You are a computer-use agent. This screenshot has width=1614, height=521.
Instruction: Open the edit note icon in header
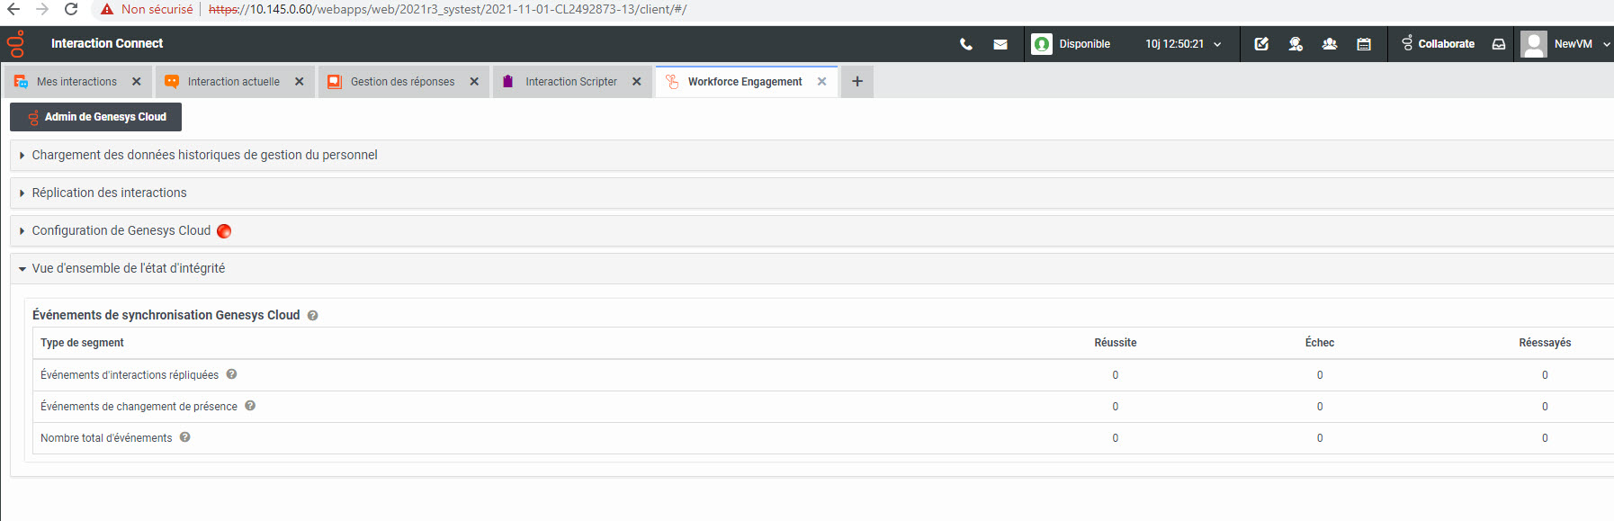click(x=1261, y=44)
